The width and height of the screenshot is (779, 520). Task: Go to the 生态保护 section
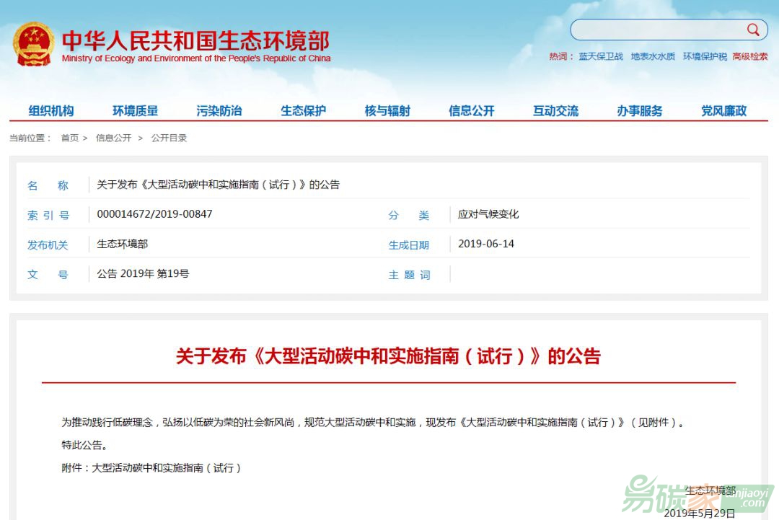303,110
